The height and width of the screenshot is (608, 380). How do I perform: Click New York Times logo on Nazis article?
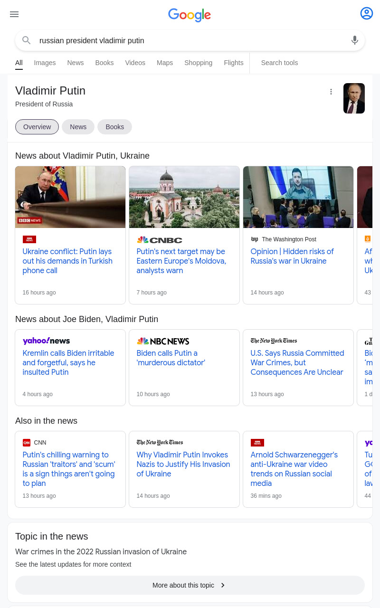click(160, 442)
